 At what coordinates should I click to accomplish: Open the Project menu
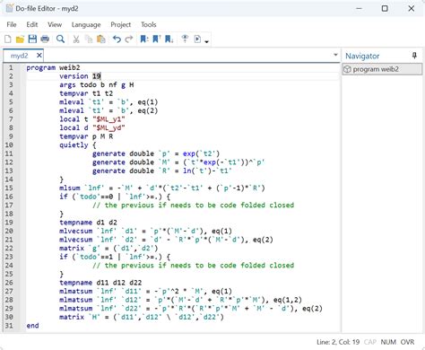pyautogui.click(x=121, y=24)
